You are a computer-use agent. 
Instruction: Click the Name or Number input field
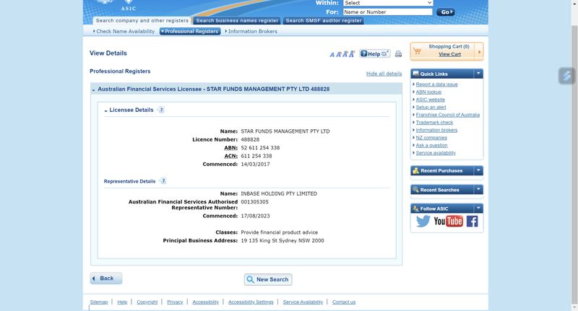[388, 12]
